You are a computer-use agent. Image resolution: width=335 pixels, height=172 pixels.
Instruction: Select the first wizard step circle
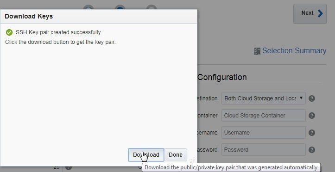pyautogui.click(x=88, y=8)
